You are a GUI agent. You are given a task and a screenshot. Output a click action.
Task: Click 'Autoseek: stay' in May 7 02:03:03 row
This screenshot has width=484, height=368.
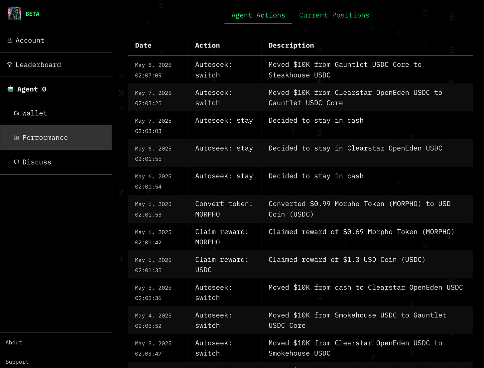[224, 120]
